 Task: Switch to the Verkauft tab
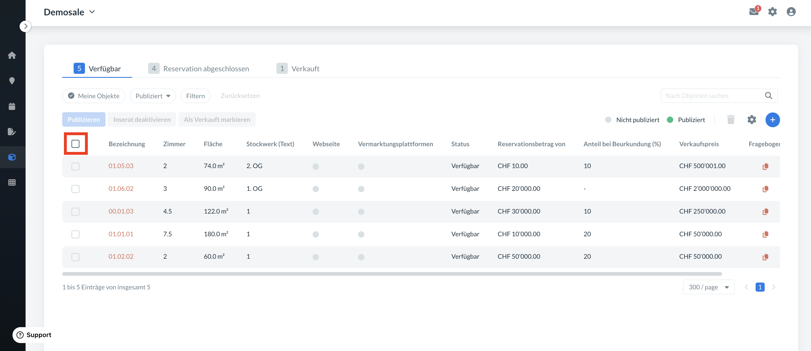point(298,68)
